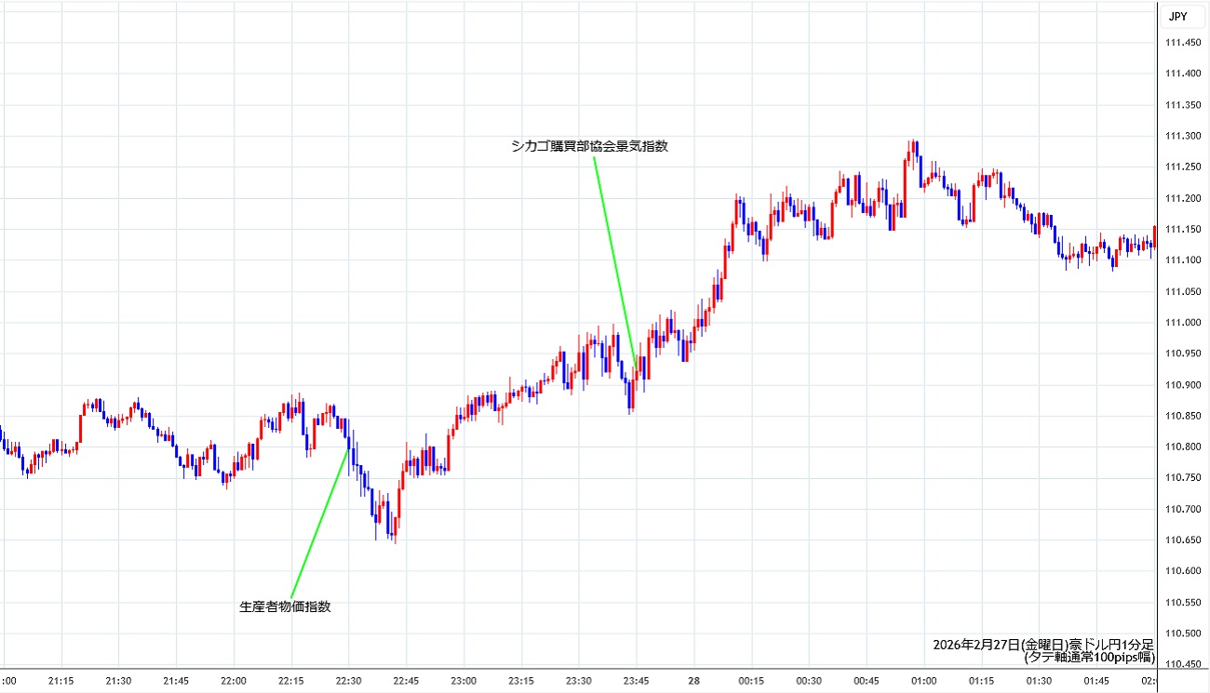
Task: Select the 22:30 time axis label
Action: (x=348, y=681)
